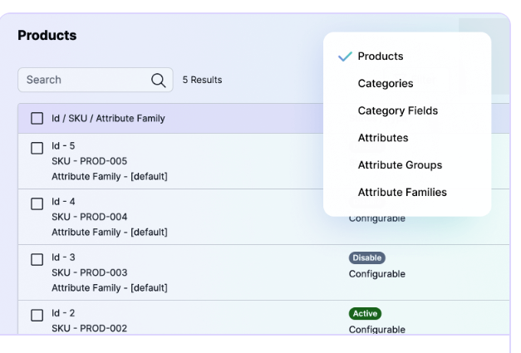Image resolution: width=521 pixels, height=353 pixels.
Task: Switch to Attribute Groups in the menu
Action: (x=400, y=165)
